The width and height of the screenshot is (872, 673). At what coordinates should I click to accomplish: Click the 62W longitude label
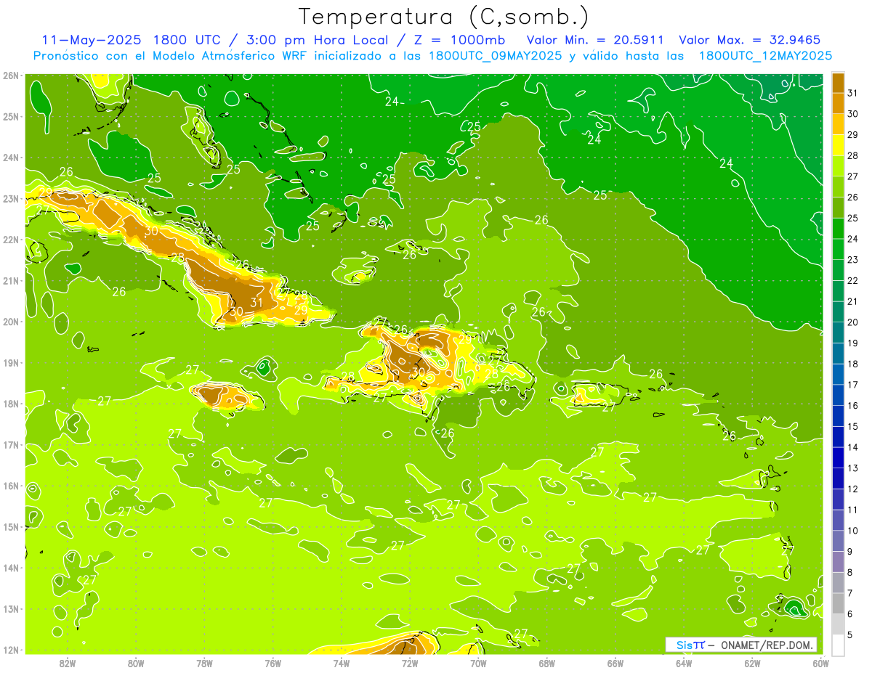coord(752,662)
